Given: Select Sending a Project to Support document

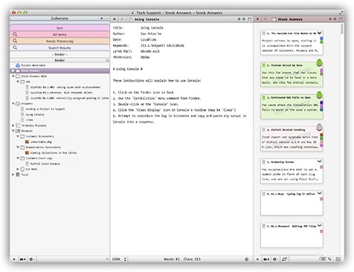Looking at the screenshot, I should (x=45, y=109).
